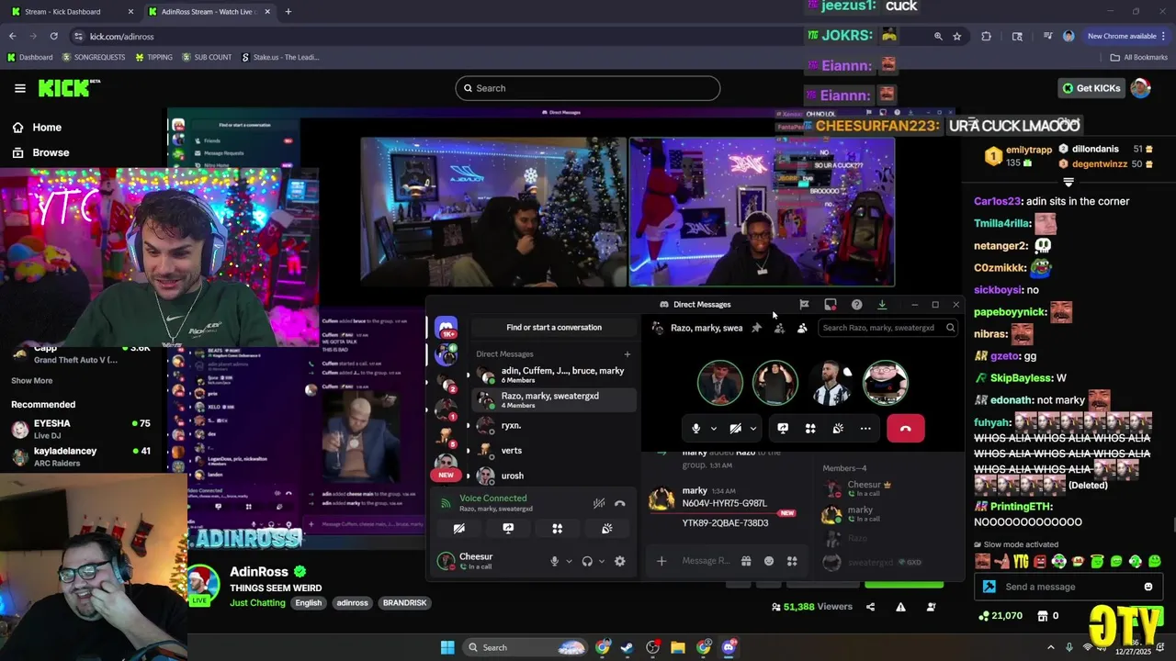This screenshot has width=1176, height=661.
Task: Click the Kick search field
Action: [x=588, y=88]
